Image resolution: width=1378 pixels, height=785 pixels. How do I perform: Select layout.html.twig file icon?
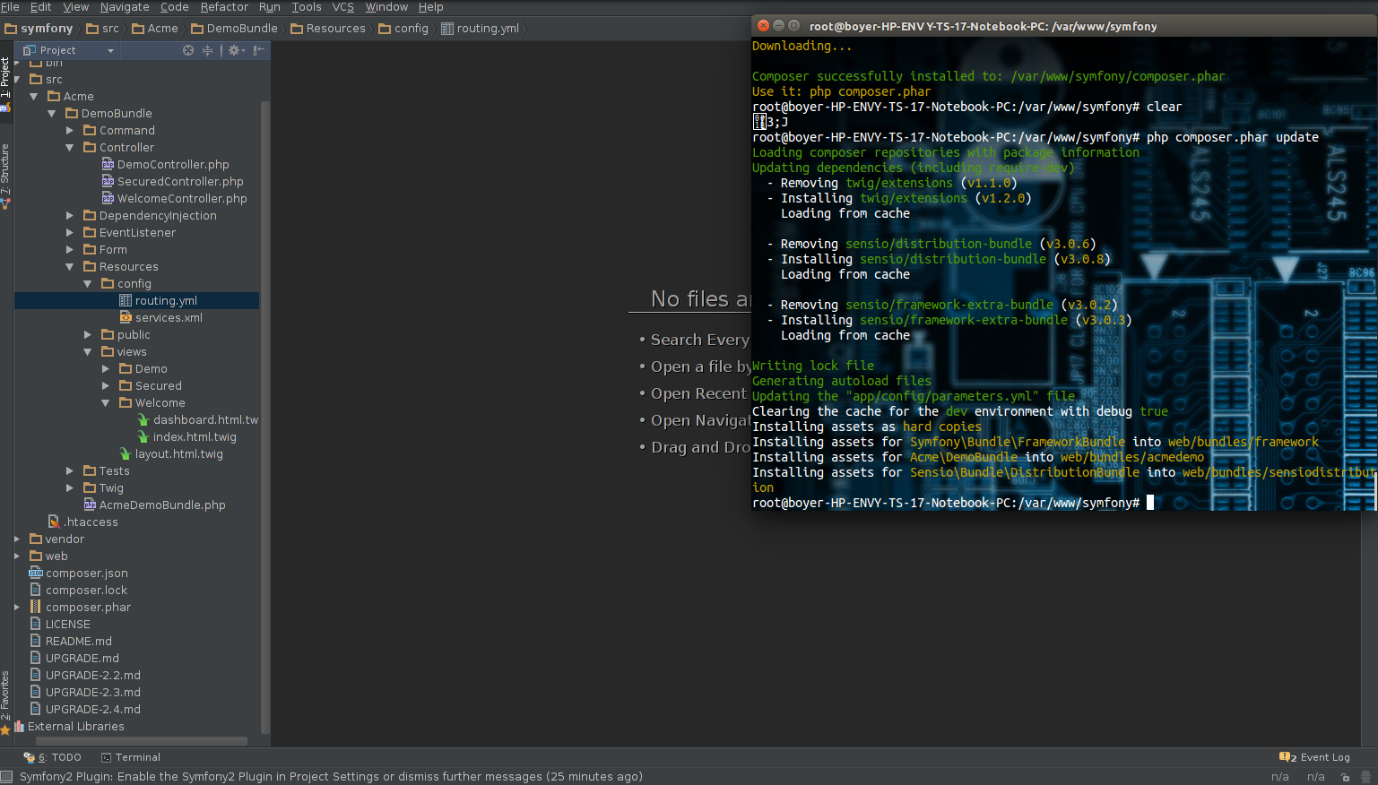pos(126,454)
